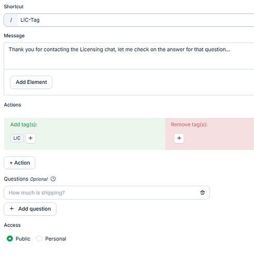Focus the LIC-Tag shortcut input
Image resolution: width=254 pixels, height=259 pixels.
click(136, 20)
